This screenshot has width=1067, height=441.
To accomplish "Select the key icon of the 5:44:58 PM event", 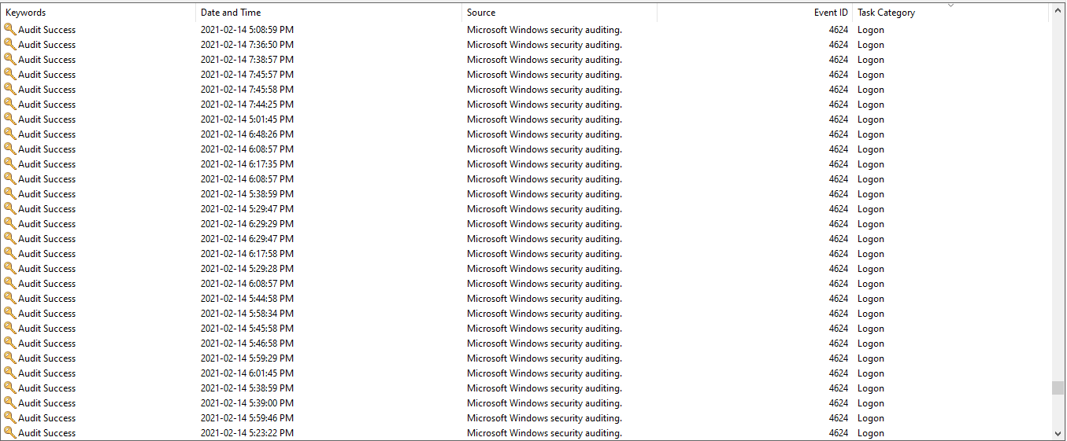I will coord(9,299).
